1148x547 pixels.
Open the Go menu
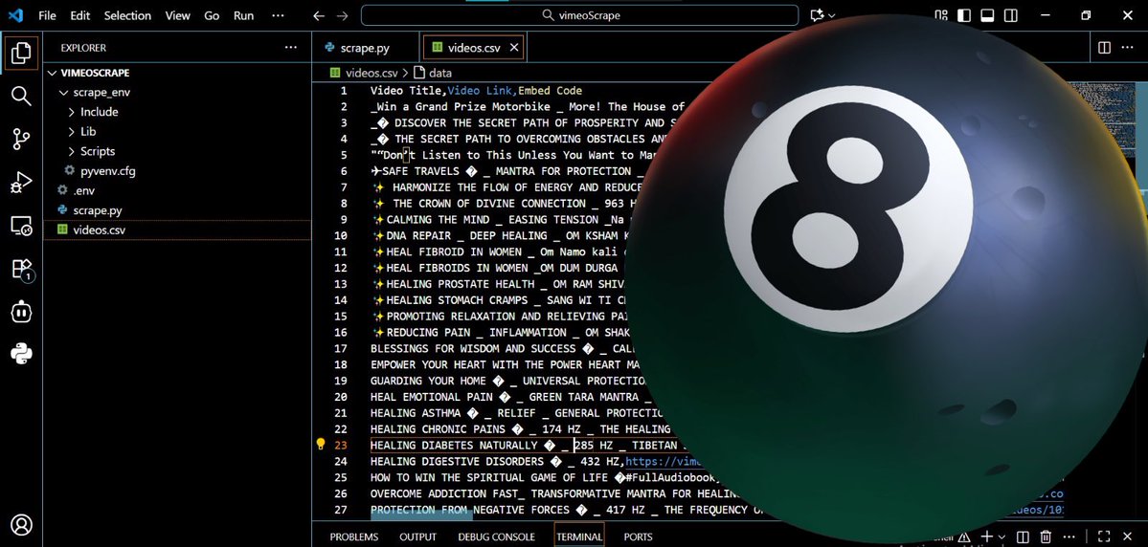(x=212, y=15)
